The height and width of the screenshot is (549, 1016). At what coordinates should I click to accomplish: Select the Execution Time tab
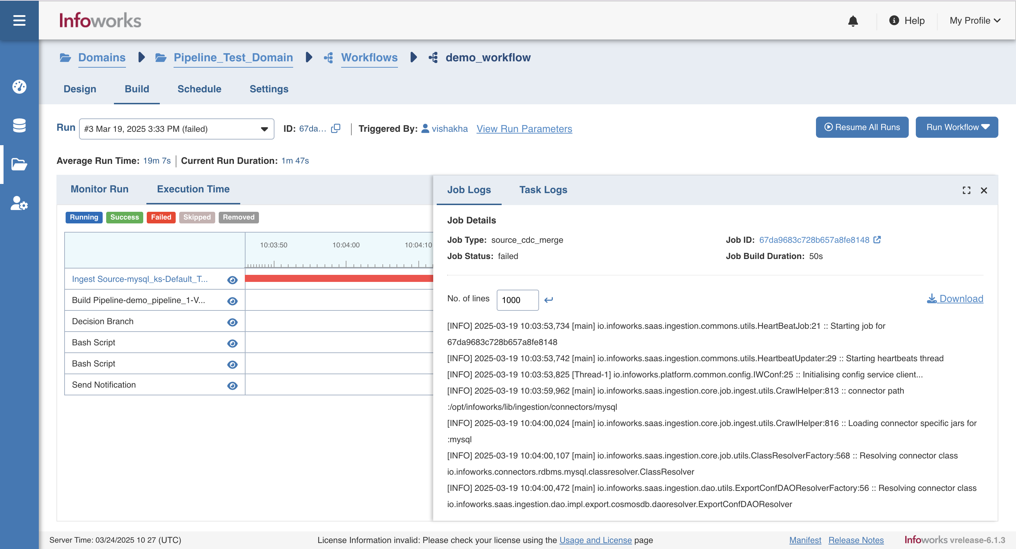point(193,189)
